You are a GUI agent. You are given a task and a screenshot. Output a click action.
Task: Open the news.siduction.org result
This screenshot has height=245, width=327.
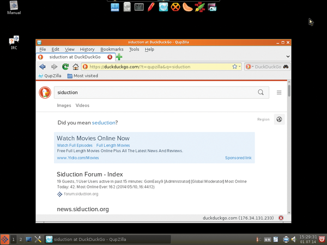[x=83, y=209]
